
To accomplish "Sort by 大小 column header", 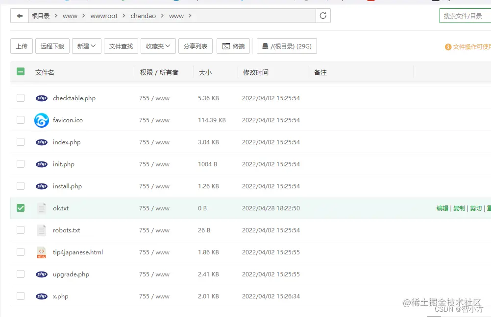I will pos(205,72).
